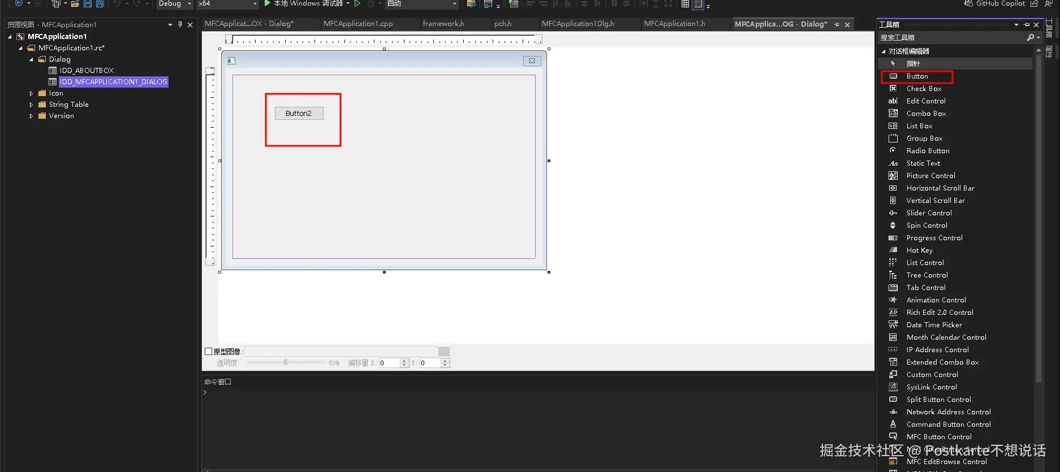Toggle the guidelines button in the dialog editor toolbar
Screen dimensions: 1060x472
click(698, 4)
